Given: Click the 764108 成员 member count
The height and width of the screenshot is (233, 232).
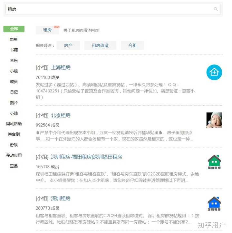Looking at the screenshot, I should [48, 77].
